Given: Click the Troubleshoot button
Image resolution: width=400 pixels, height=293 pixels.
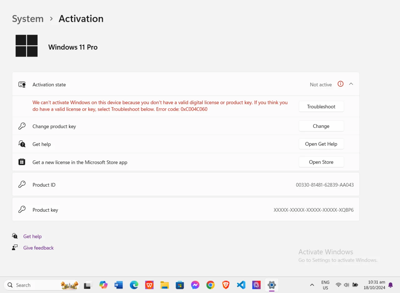Looking at the screenshot, I should click(321, 106).
